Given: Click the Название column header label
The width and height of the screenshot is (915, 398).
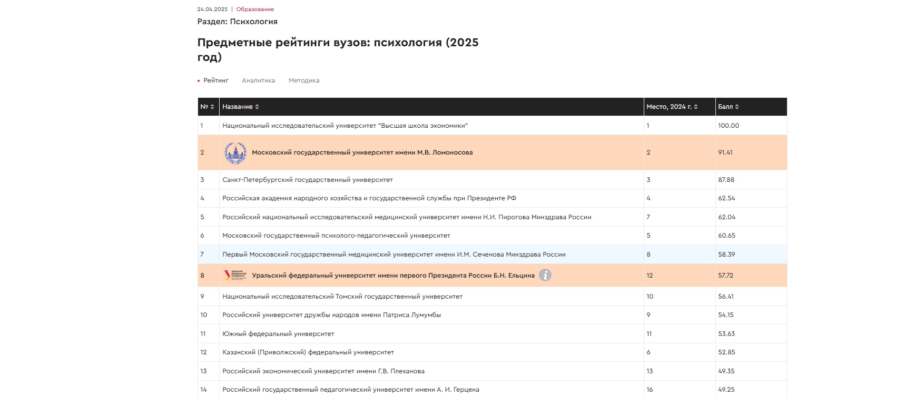Looking at the screenshot, I should 238,107.
